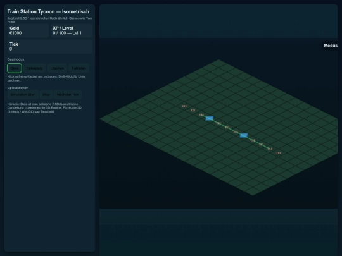The height and width of the screenshot is (256, 342).
Task: Click the Geld €1000 money value
Action: [15, 33]
